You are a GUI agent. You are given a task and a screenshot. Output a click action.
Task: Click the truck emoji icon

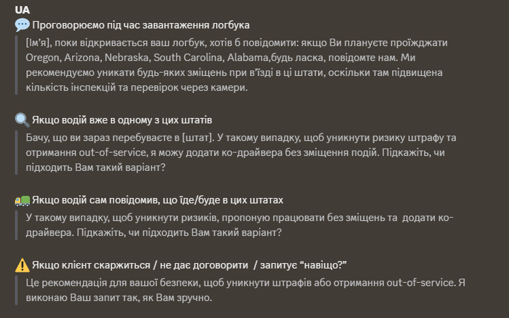click(x=22, y=200)
